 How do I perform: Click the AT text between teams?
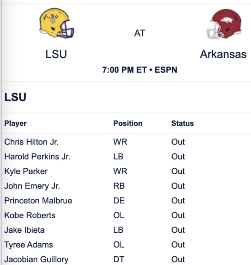click(140, 33)
